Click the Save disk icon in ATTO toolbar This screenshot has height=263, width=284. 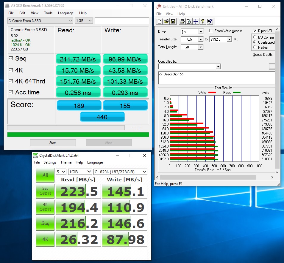click(x=173, y=21)
